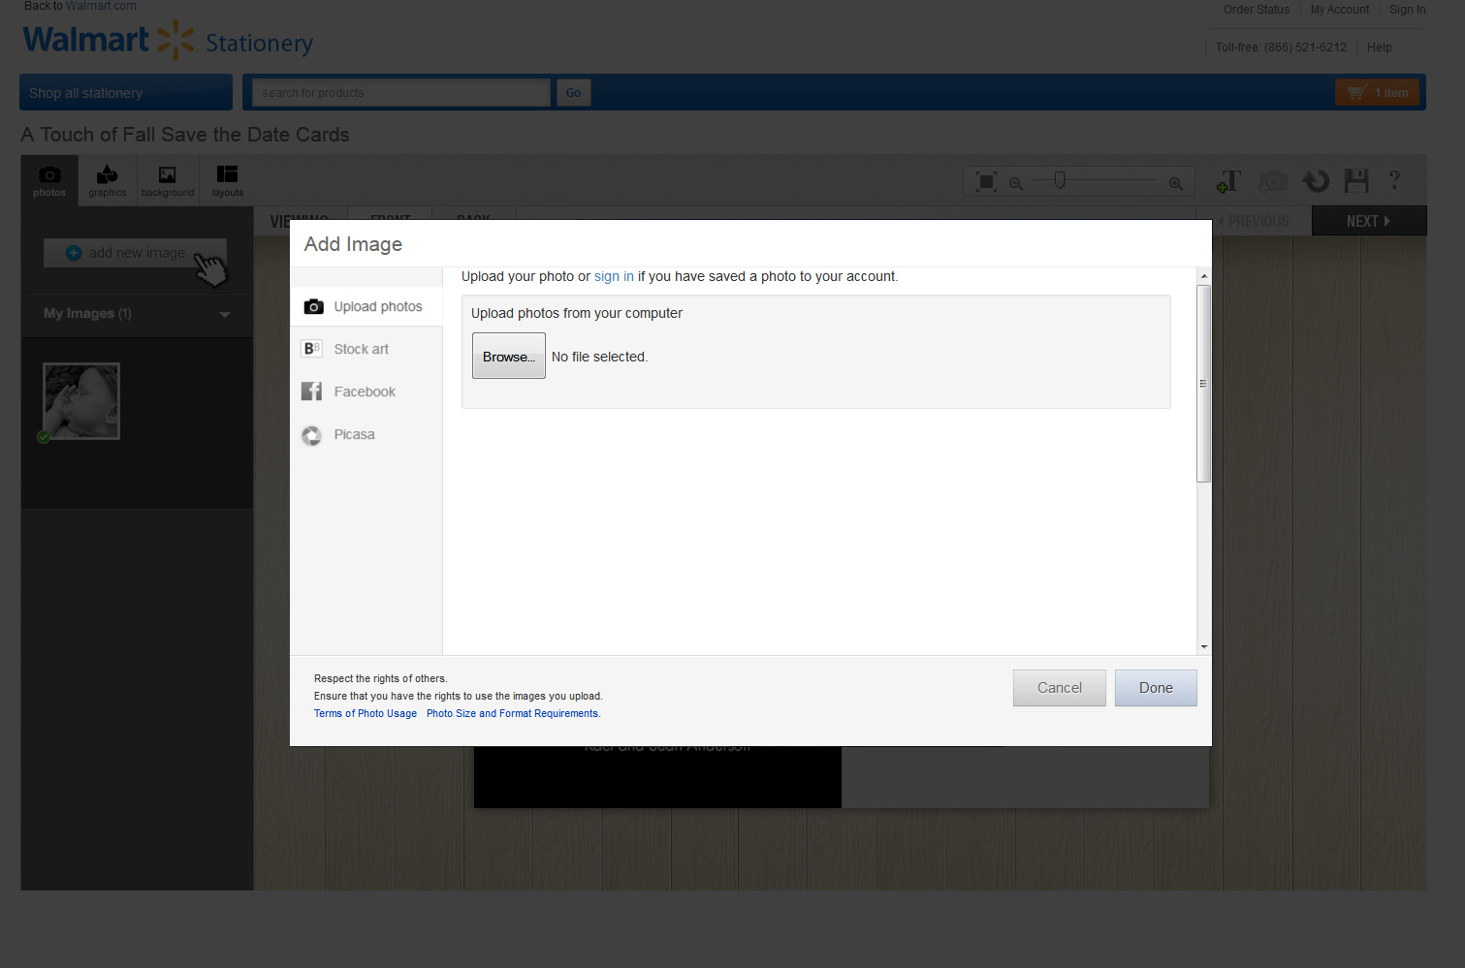The height and width of the screenshot is (968, 1465).
Task: Open Terms of Photo Usage link
Action: click(x=365, y=714)
